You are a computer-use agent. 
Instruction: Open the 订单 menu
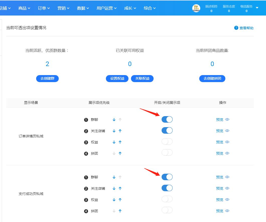(x=43, y=8)
